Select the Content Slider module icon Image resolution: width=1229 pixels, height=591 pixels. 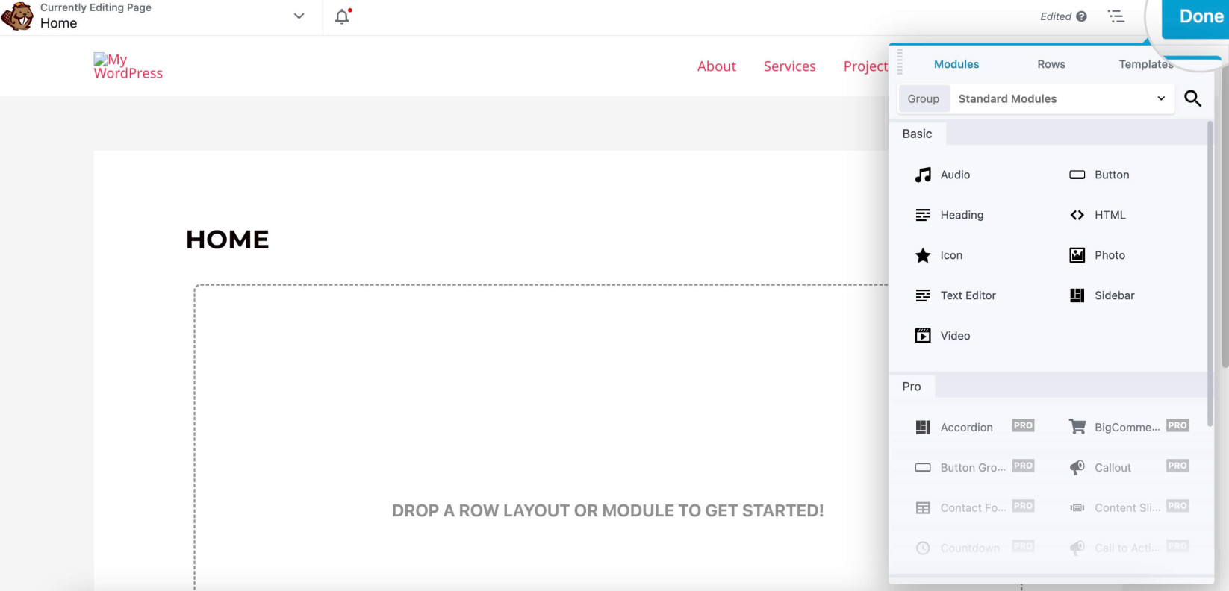click(x=1077, y=507)
